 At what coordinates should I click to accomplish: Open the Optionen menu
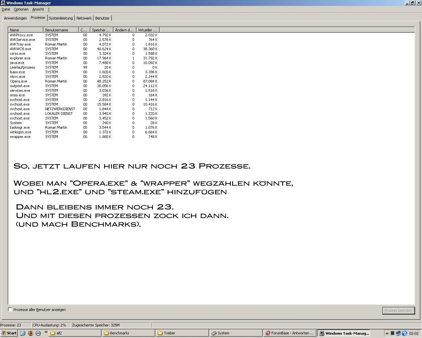pos(21,9)
